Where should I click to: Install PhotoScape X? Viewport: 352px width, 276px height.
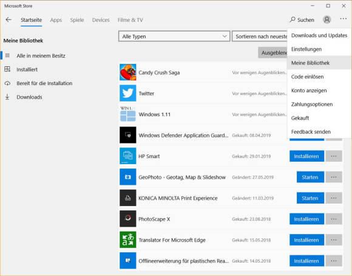(x=306, y=219)
